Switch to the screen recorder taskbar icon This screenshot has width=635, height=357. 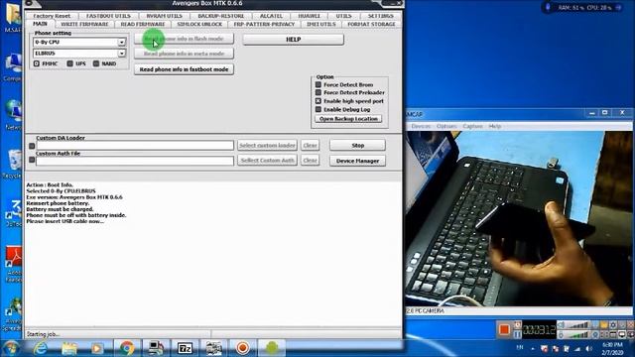(x=242, y=348)
